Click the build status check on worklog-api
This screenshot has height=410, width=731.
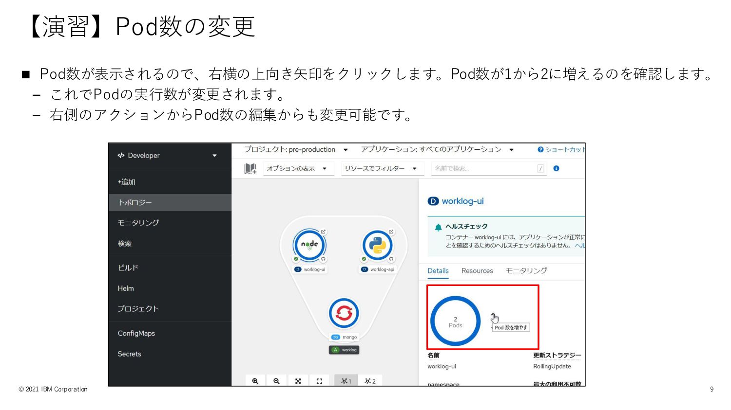[x=364, y=259]
